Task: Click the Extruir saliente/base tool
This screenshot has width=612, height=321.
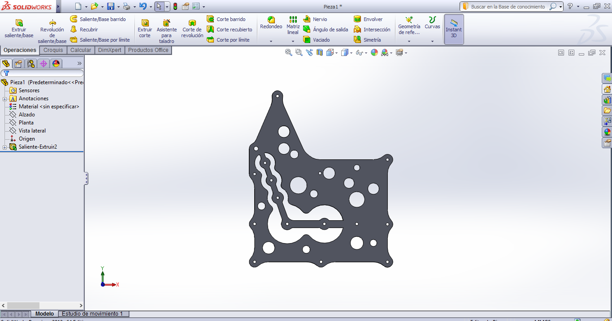Action: click(x=19, y=29)
